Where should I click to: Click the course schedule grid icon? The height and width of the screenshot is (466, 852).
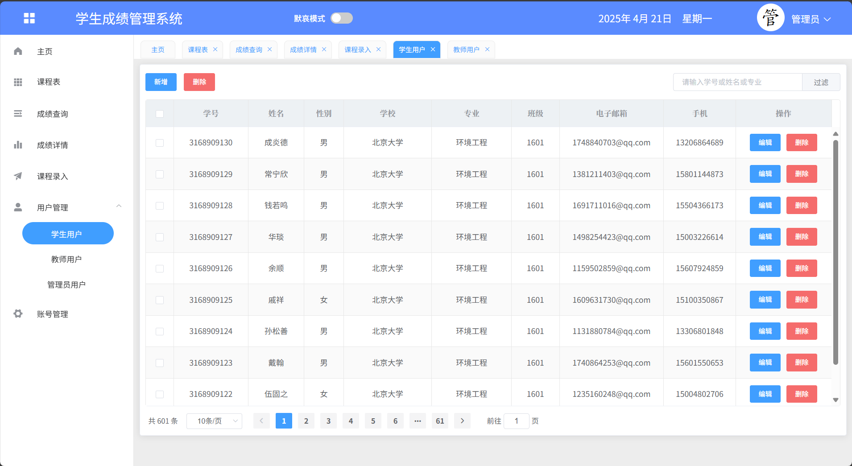(x=18, y=82)
